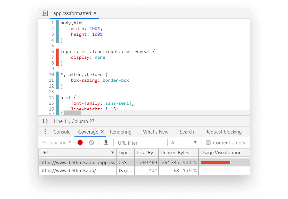
Task: Click the 'input::-ms-clear' selector on line 6
Action: [81, 52]
